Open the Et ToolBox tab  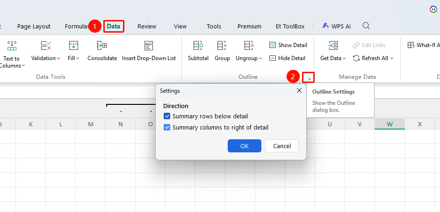(x=290, y=26)
